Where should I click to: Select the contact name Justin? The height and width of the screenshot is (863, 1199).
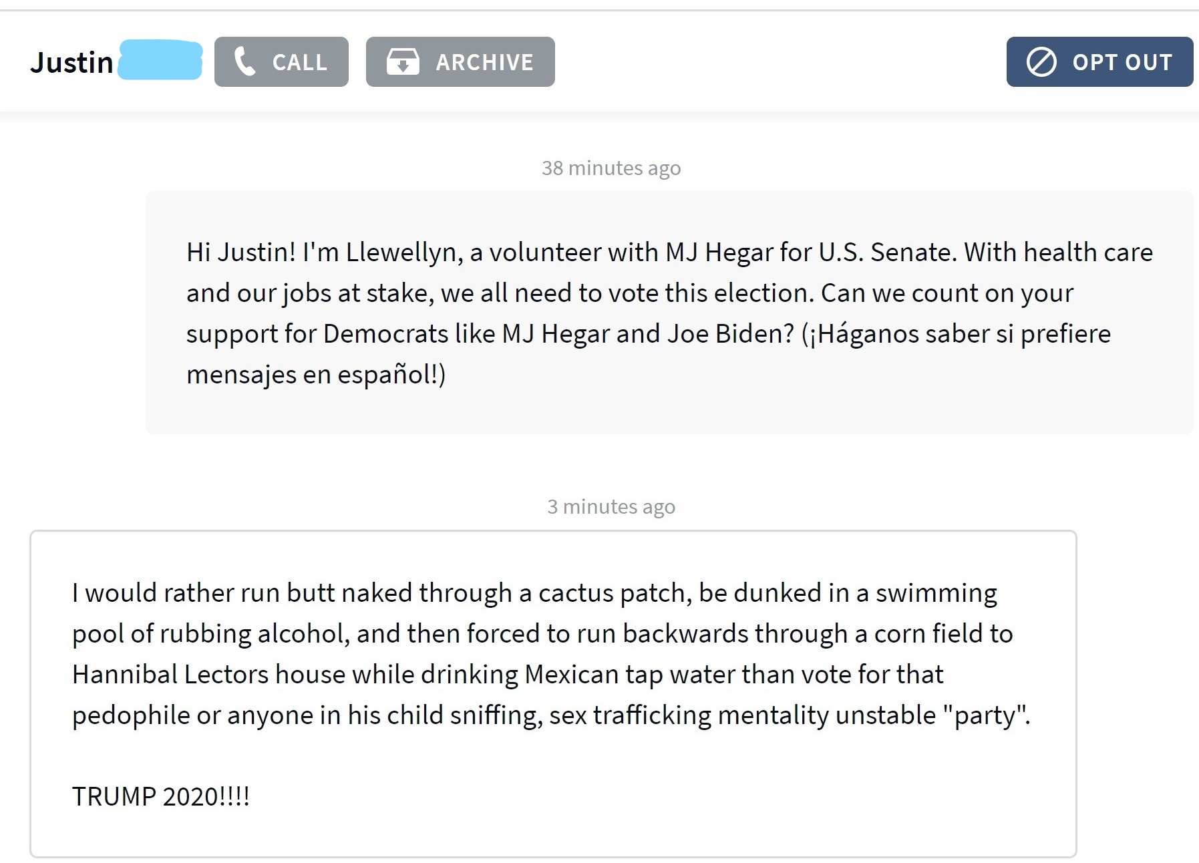coord(71,63)
